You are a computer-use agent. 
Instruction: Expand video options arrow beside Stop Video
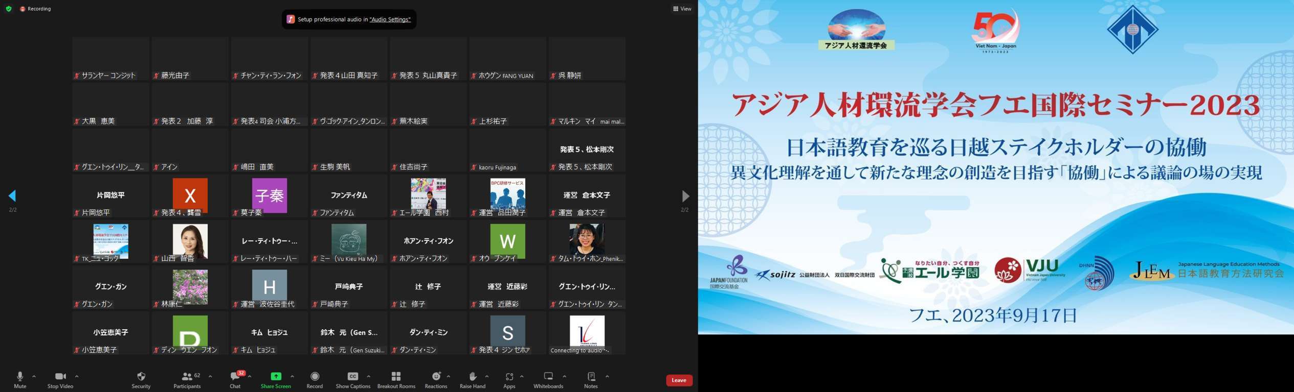[x=77, y=376]
